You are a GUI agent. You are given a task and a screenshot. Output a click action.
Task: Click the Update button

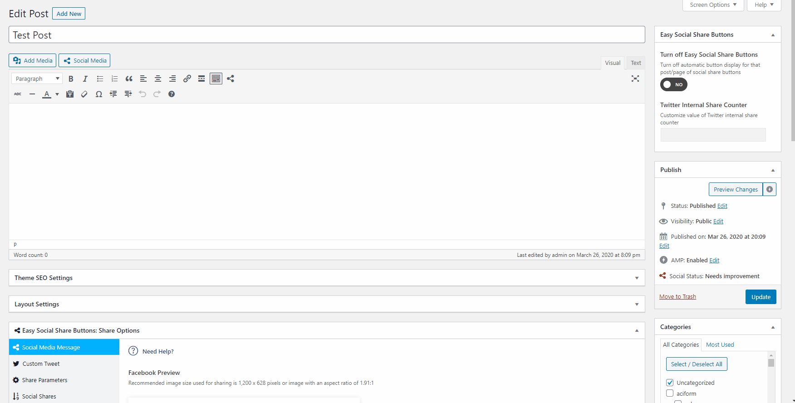[x=761, y=297]
